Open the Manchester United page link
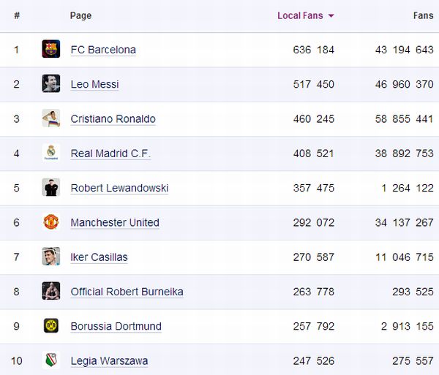 pyautogui.click(x=115, y=222)
